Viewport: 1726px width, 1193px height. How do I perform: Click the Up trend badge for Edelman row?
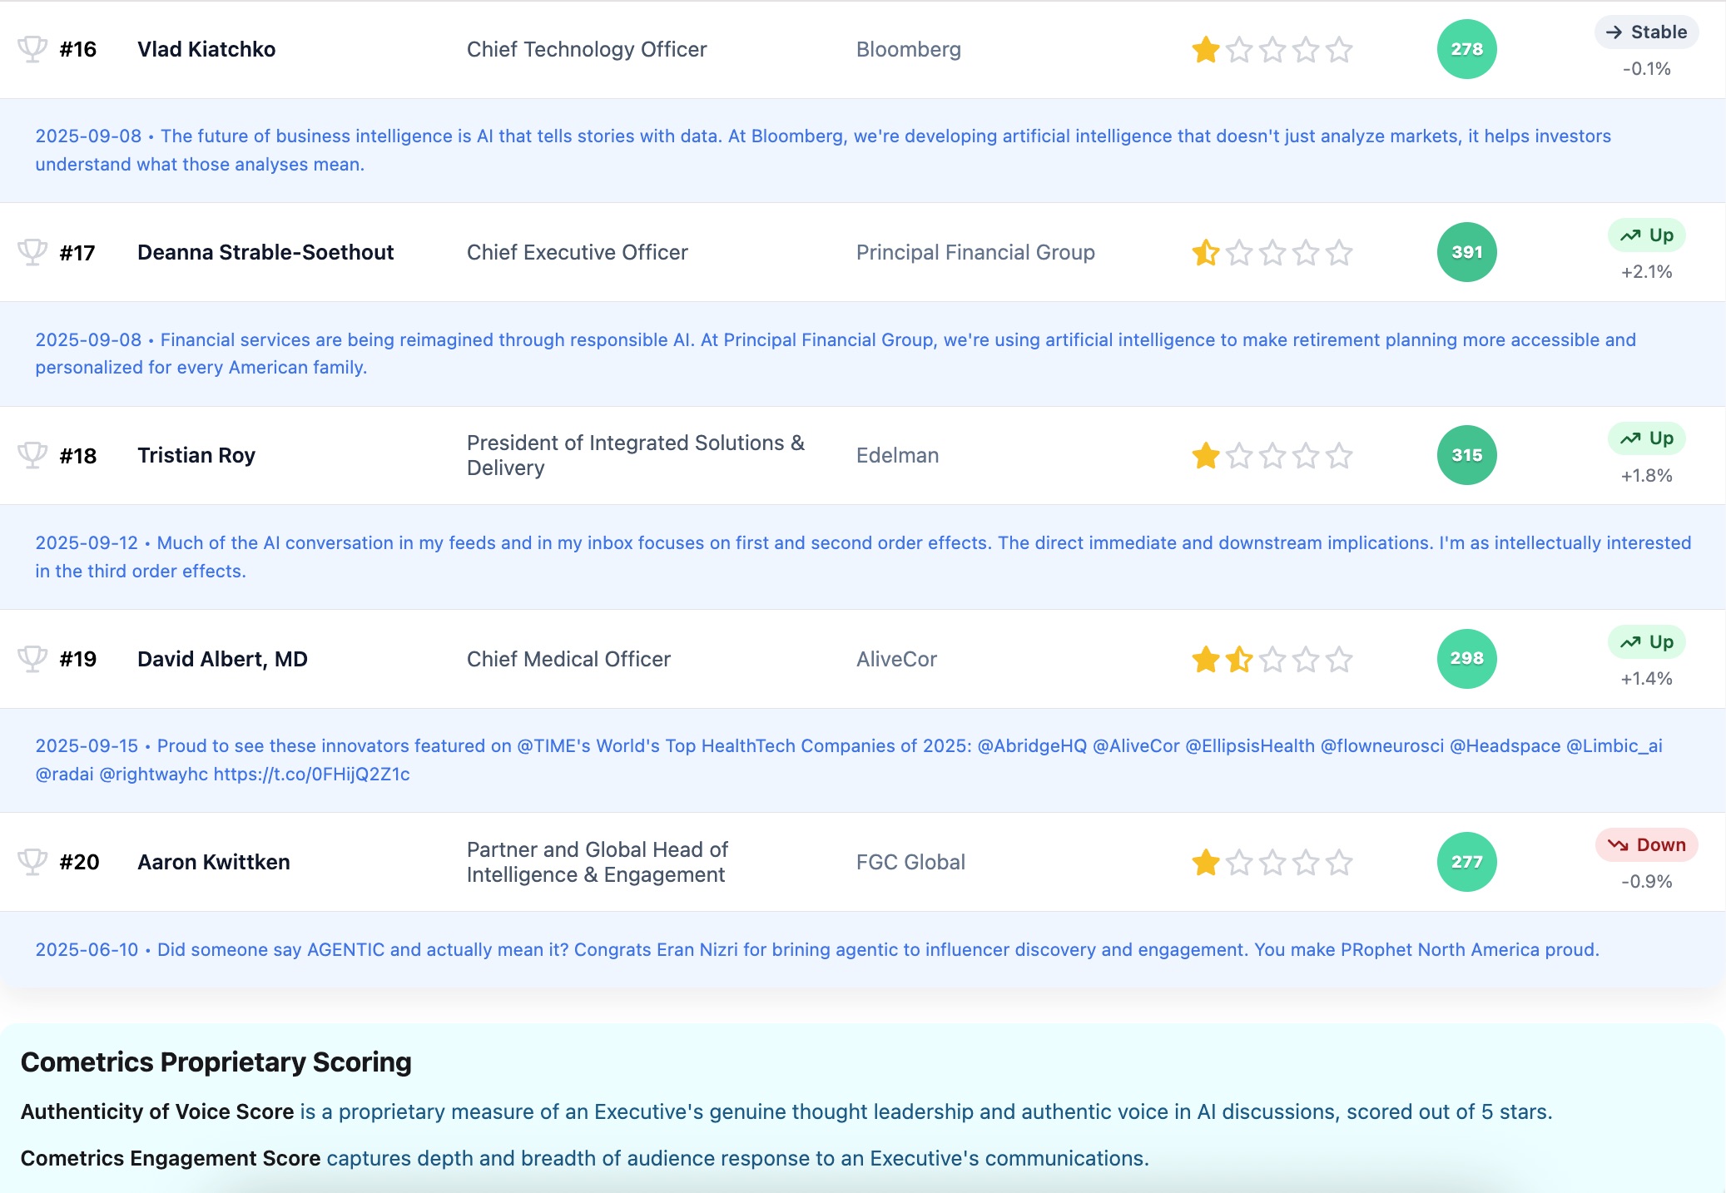tap(1646, 438)
